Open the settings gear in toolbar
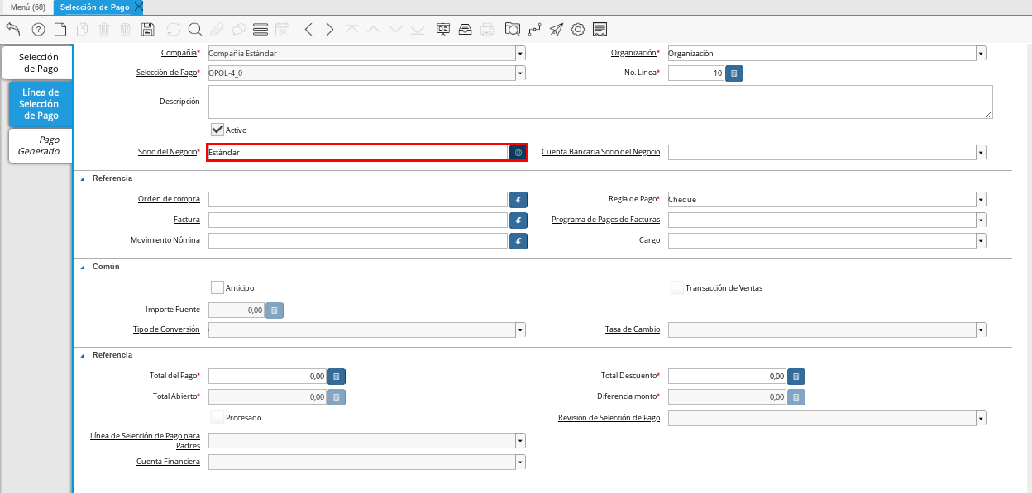The height and width of the screenshot is (493, 1032). (578, 30)
